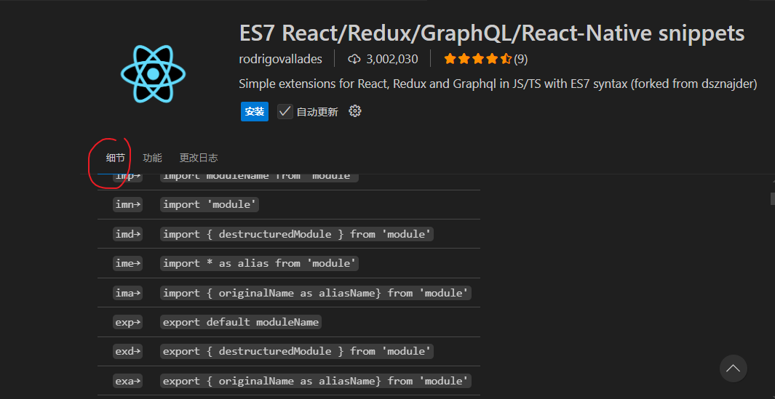
Task: Click the star rating icons
Action: [x=478, y=60]
